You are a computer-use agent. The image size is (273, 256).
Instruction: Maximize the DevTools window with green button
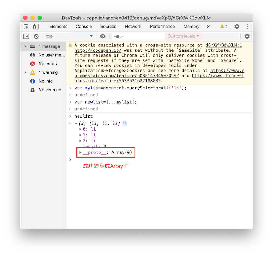coord(40,18)
